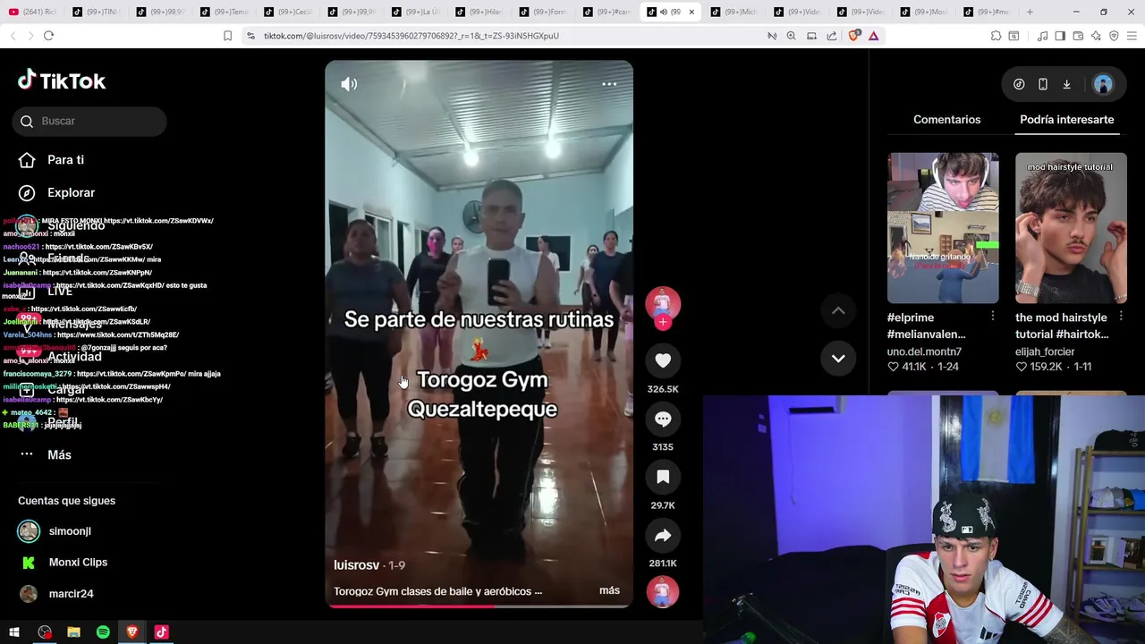
Task: Save video with the bookmark icon
Action: point(663,477)
